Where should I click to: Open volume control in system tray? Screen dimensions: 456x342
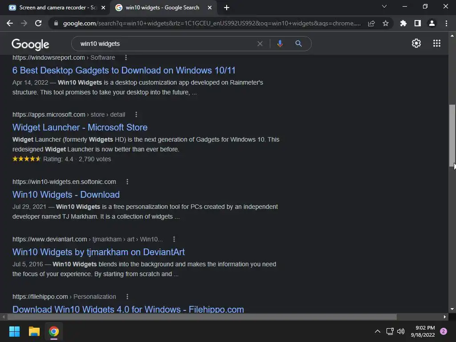401,331
